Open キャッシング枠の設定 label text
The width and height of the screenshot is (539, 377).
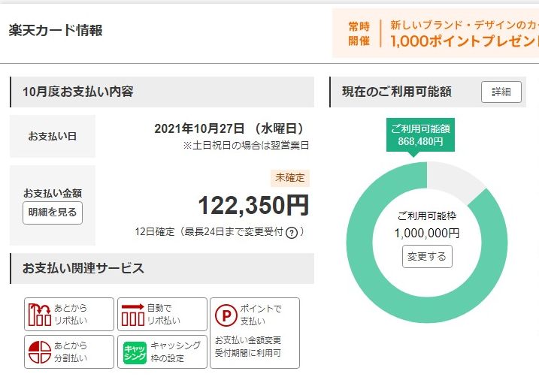[x=176, y=352]
